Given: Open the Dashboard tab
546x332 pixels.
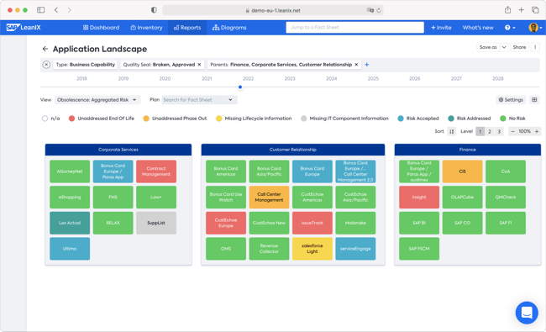Looking at the screenshot, I should 101,28.
